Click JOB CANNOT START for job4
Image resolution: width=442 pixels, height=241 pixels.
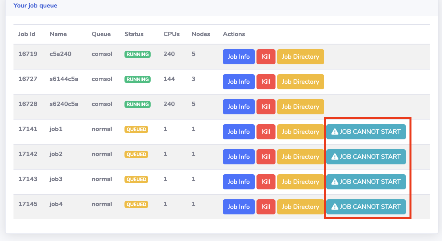(366, 207)
